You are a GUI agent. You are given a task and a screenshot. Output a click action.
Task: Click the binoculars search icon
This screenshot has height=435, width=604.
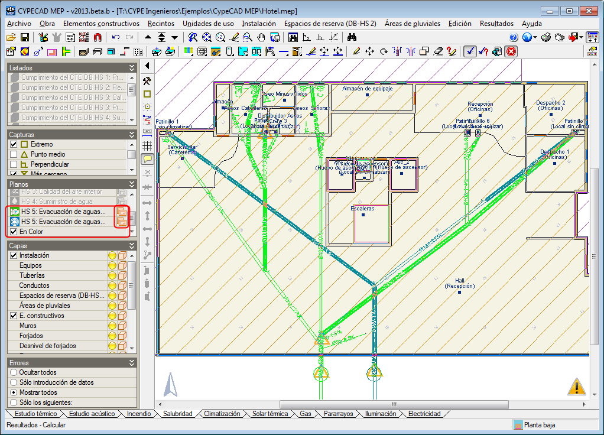[352, 37]
